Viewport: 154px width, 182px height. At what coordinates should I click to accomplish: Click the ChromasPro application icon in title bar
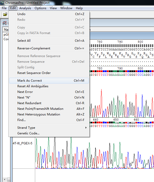point(3,2)
